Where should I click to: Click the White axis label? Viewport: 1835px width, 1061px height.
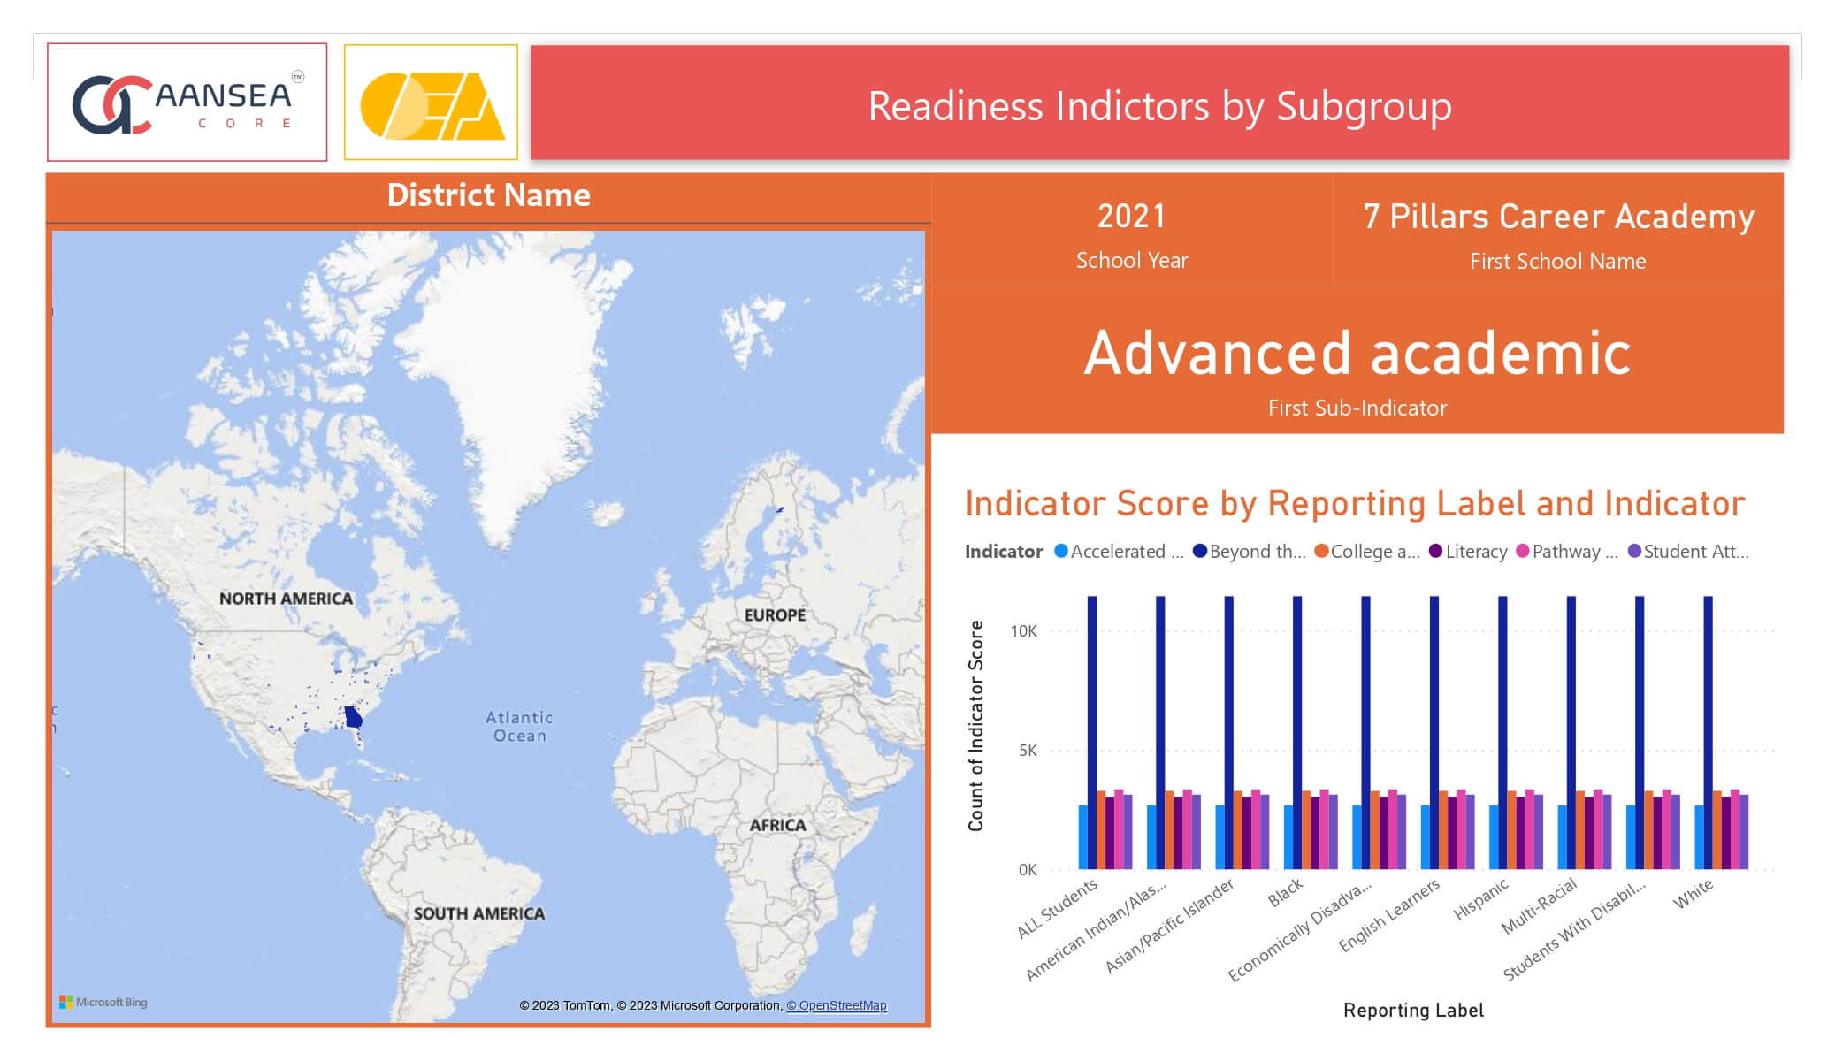tap(1694, 893)
